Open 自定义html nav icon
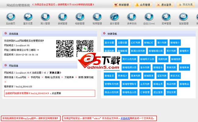The image size is (198, 122). [x=149, y=17]
